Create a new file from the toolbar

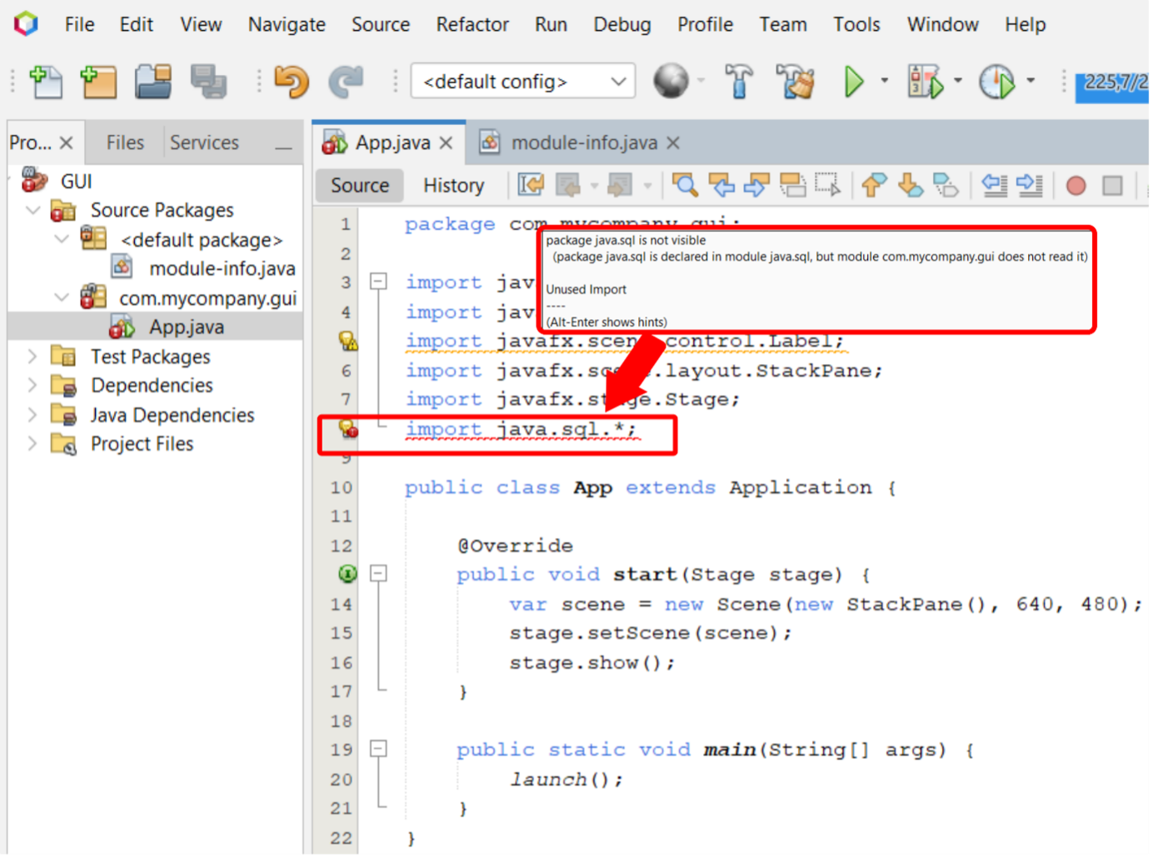click(47, 82)
